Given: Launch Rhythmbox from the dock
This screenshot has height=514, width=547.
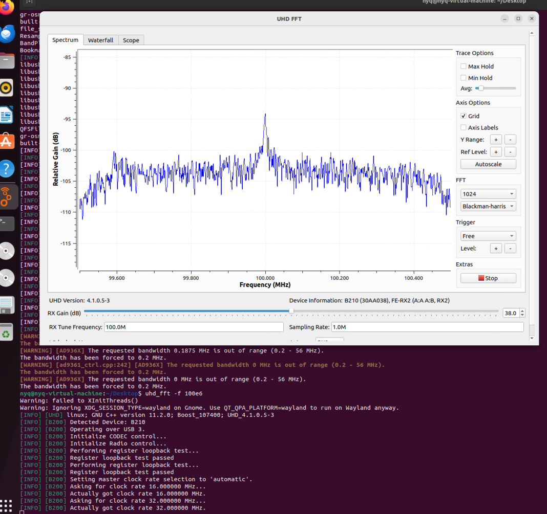Looking at the screenshot, I should pos(6,87).
